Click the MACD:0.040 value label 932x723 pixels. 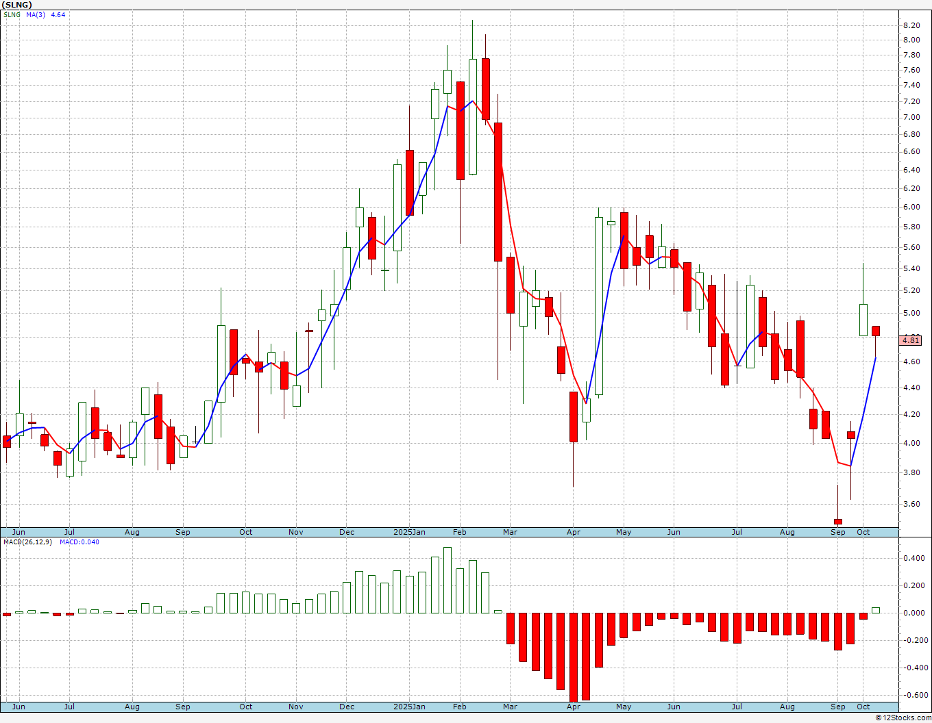tap(79, 542)
